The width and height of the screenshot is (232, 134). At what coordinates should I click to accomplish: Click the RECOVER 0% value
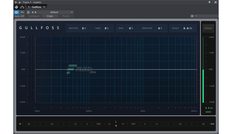[84, 28]
